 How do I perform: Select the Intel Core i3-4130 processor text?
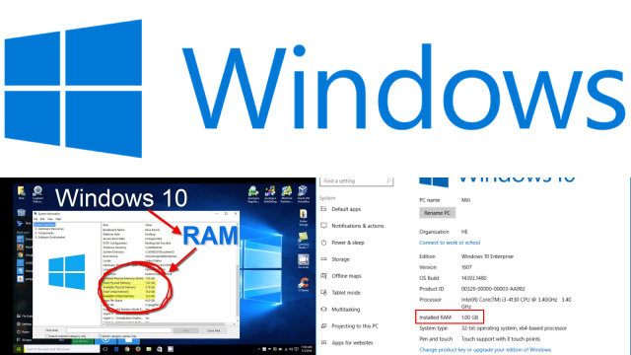(x=517, y=303)
